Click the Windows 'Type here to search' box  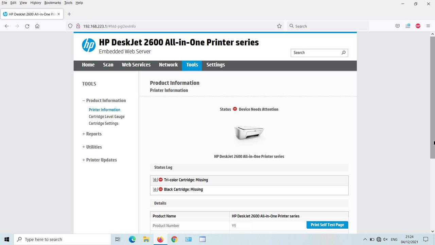point(62,239)
